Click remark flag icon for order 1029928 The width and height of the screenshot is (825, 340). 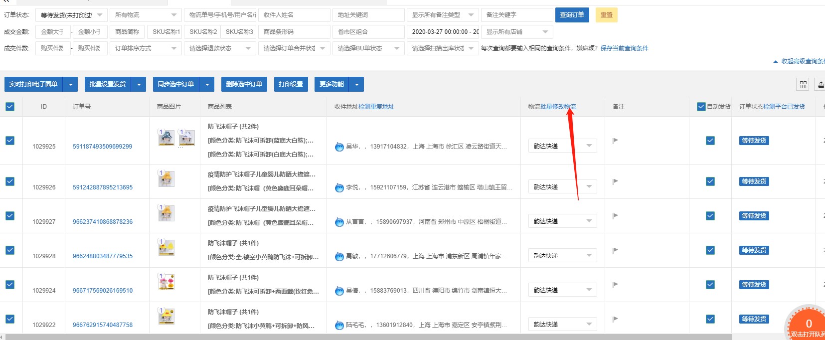[x=615, y=250]
